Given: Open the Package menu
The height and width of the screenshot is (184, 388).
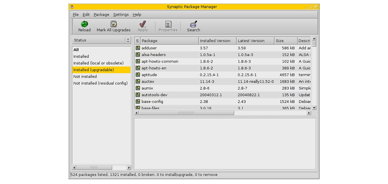Looking at the screenshot, I should click(x=101, y=15).
